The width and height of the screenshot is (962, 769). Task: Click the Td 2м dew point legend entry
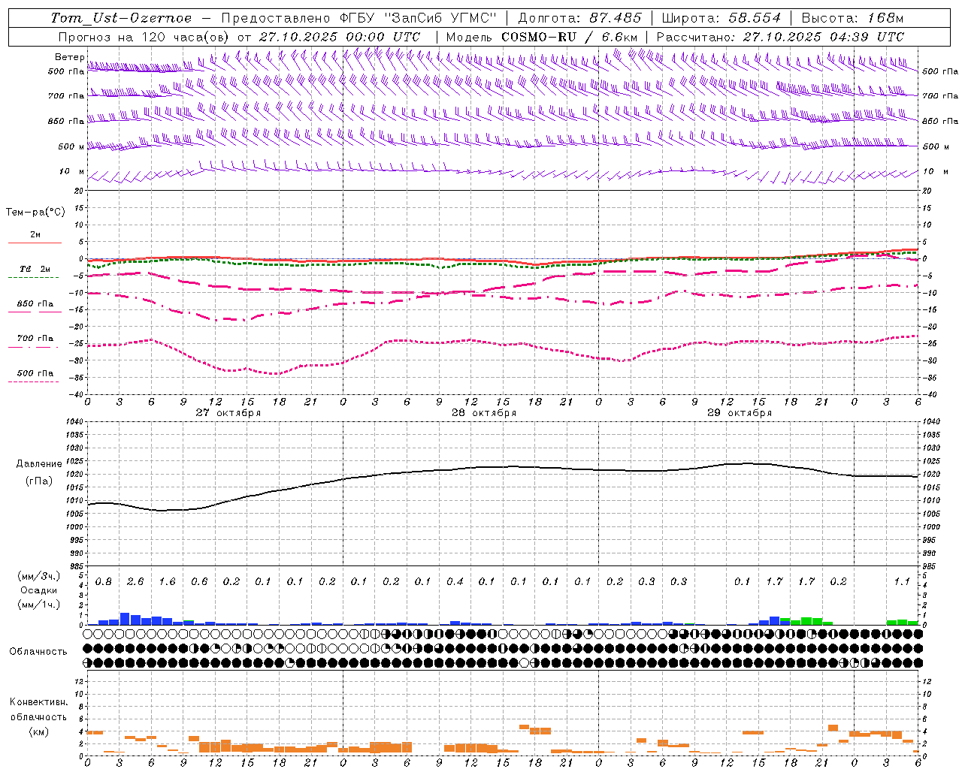35,269
